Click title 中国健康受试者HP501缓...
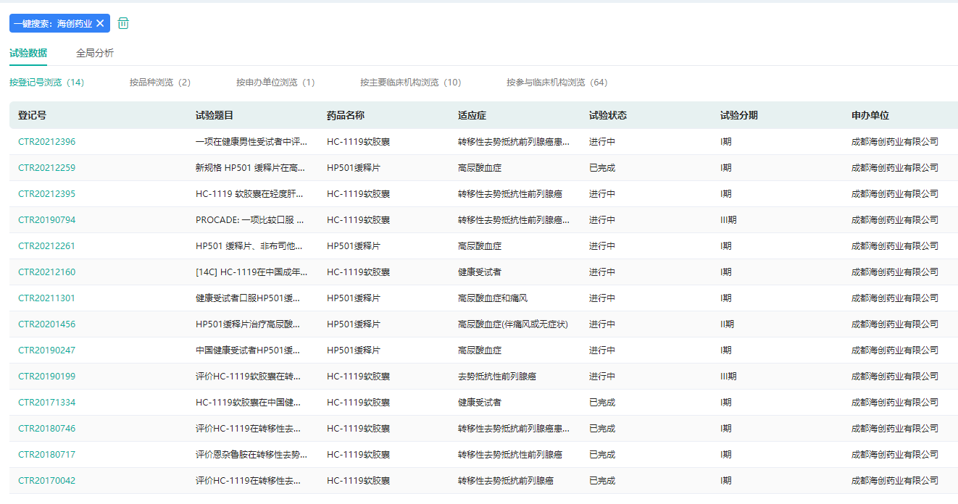 (248, 350)
